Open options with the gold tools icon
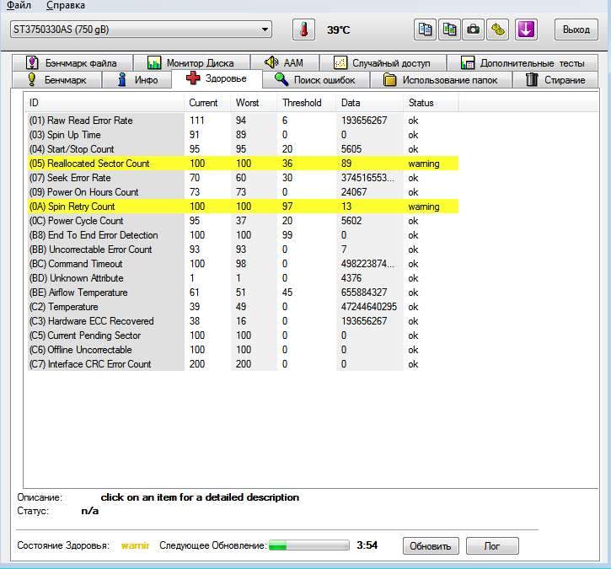 pos(499,30)
